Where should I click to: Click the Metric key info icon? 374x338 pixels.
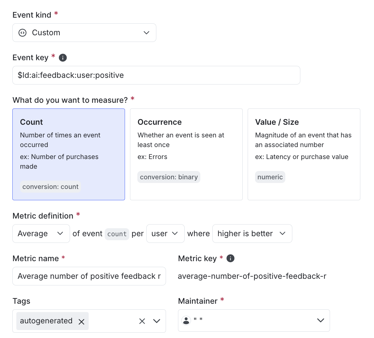coord(230,258)
